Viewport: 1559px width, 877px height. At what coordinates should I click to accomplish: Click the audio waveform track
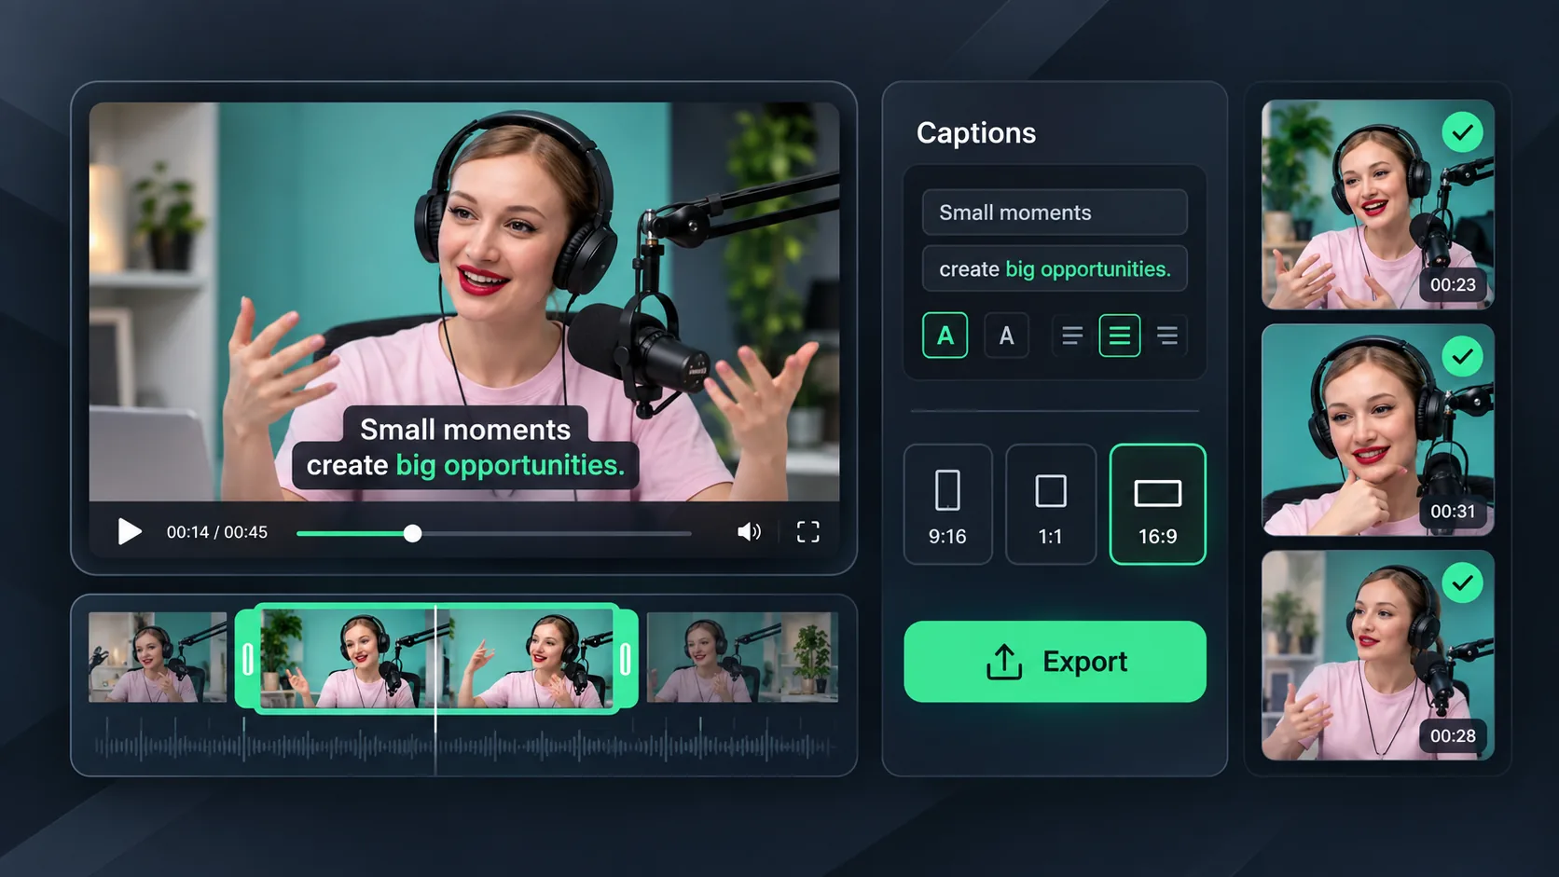[x=463, y=746]
